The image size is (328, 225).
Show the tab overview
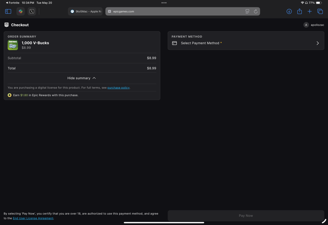point(320,11)
